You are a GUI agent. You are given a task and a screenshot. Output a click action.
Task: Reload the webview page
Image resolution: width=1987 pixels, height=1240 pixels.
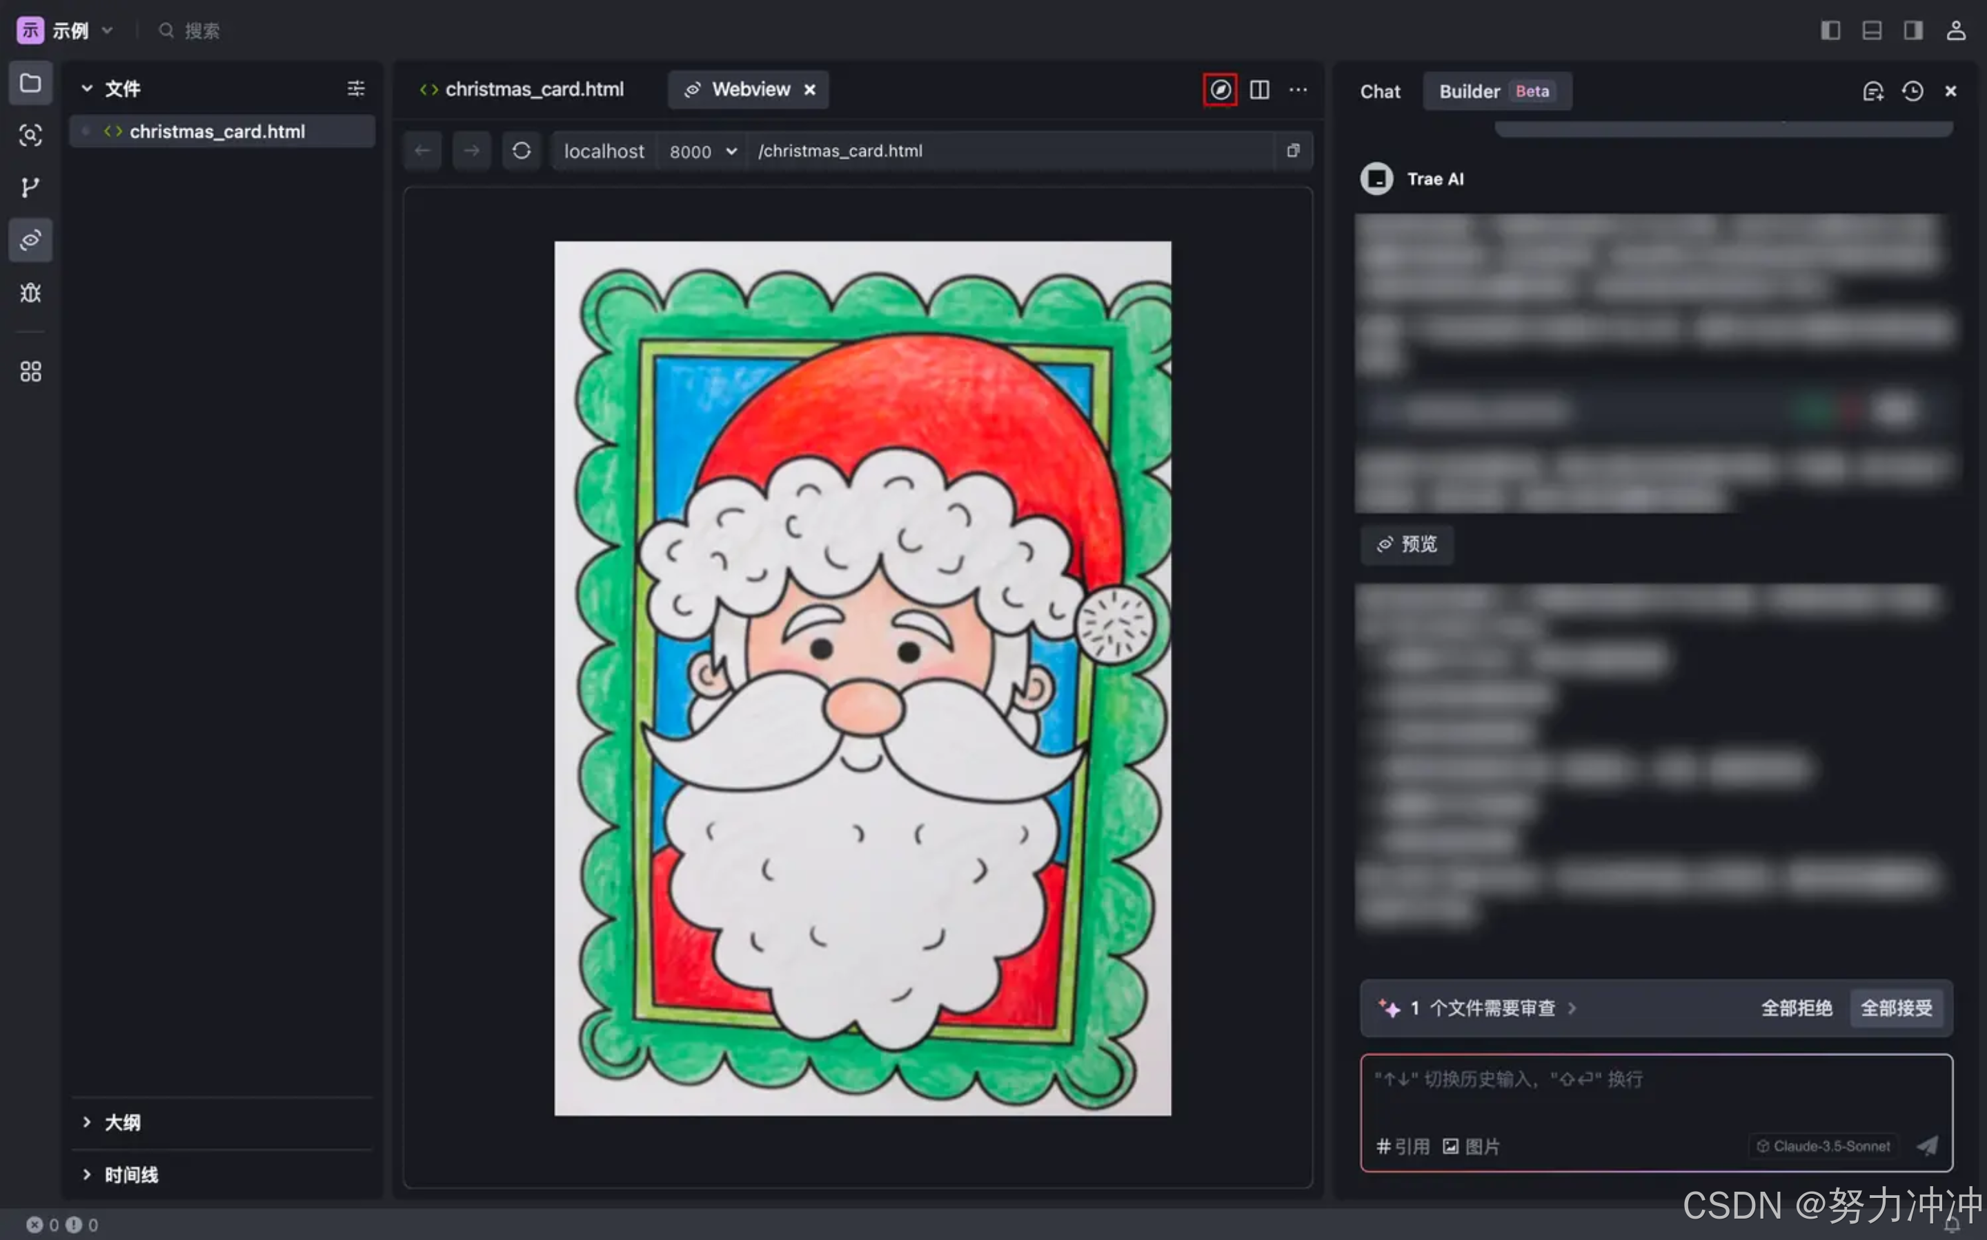tap(521, 151)
